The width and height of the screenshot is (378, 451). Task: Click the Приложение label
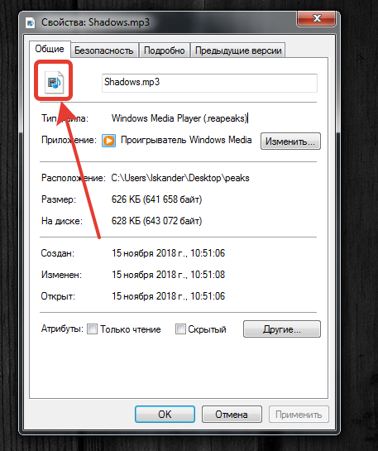pyautogui.click(x=69, y=140)
